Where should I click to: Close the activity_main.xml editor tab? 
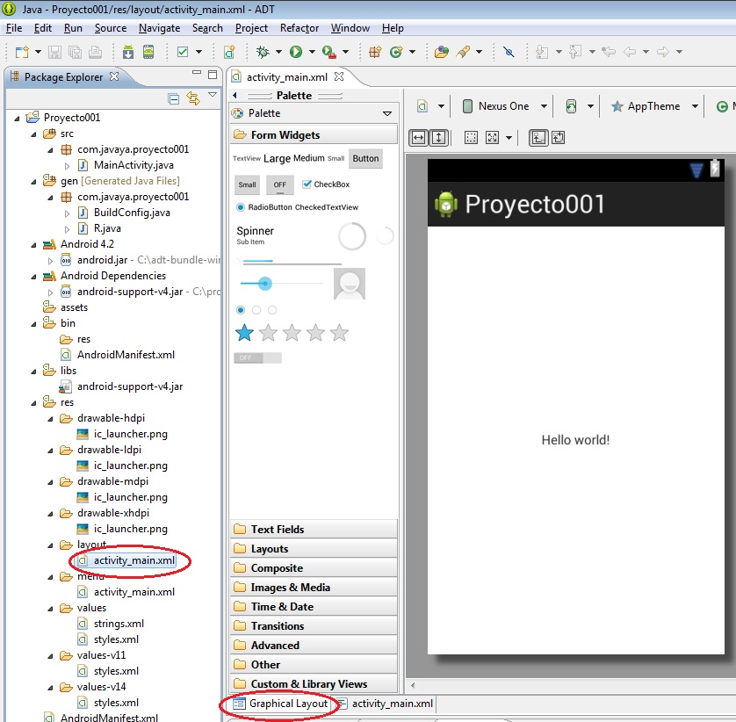[339, 76]
